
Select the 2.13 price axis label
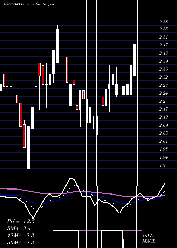[164, 117]
